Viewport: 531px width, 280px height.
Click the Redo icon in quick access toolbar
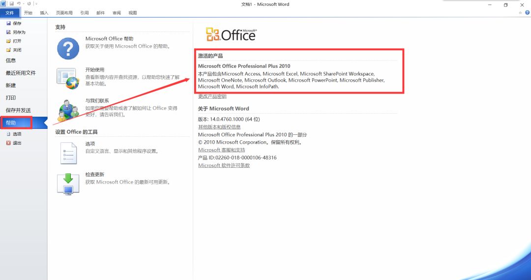29,4
